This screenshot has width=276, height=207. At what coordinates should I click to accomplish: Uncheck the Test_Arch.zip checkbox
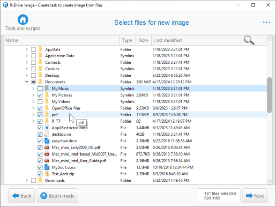click(40, 174)
